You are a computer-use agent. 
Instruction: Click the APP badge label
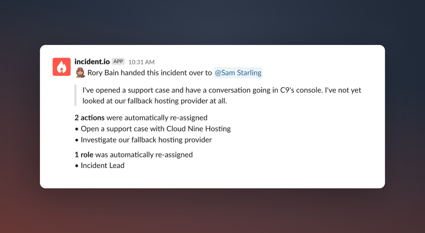(118, 61)
